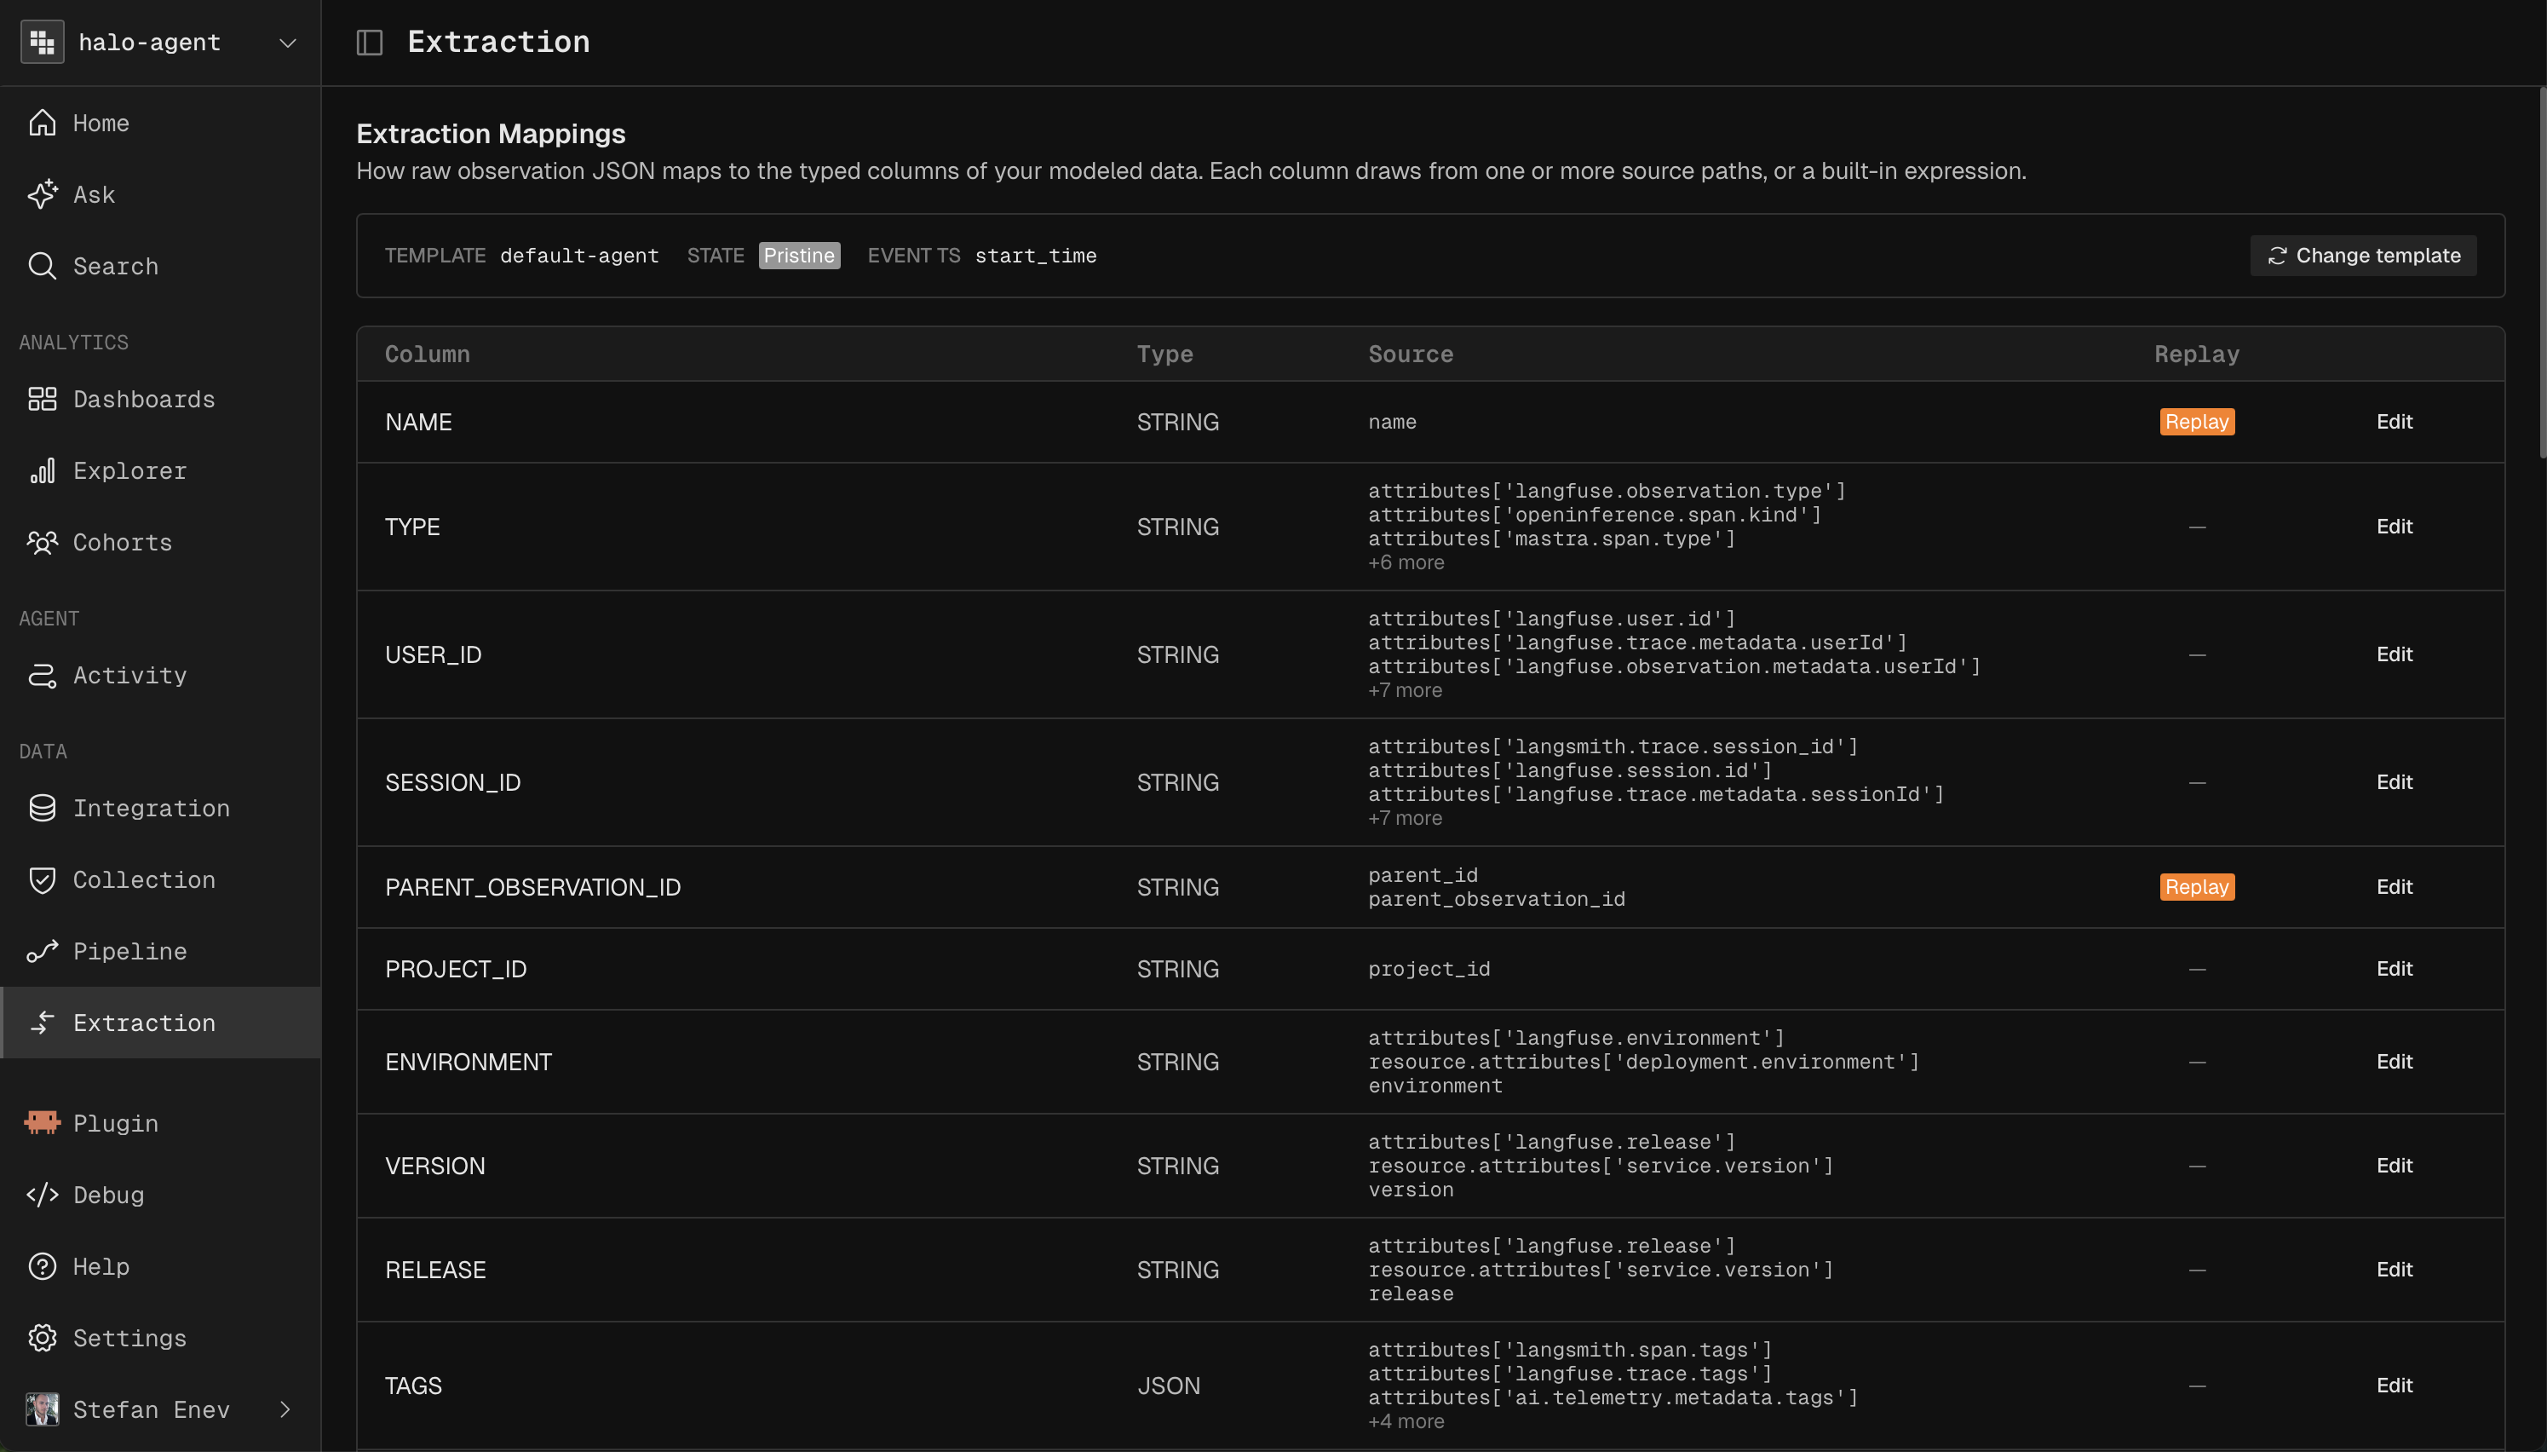
Task: Click Replay for the NAME column
Action: 2196,422
